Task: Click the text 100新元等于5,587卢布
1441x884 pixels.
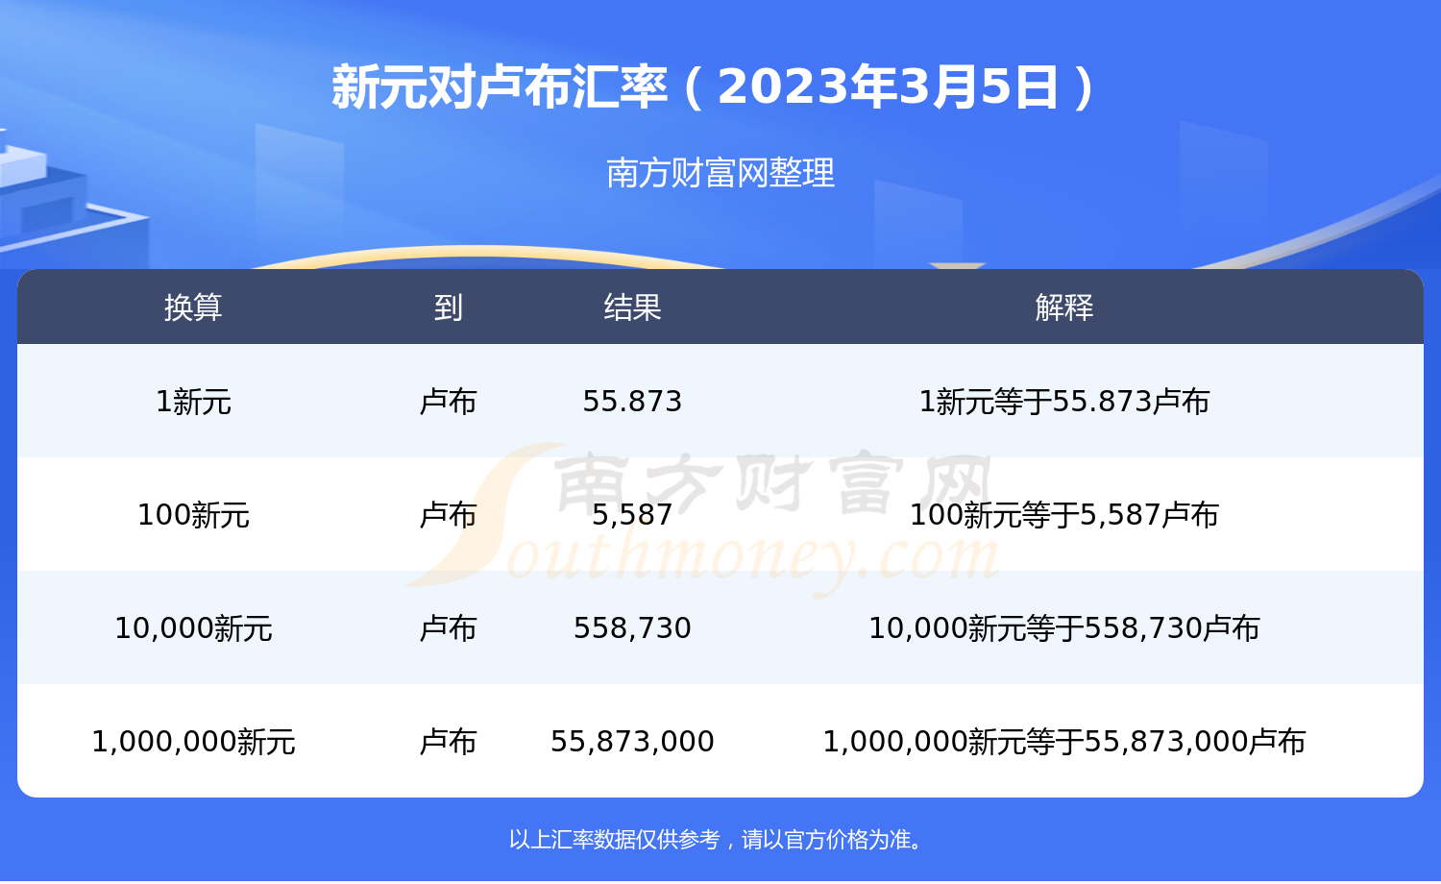Action: point(1064,515)
